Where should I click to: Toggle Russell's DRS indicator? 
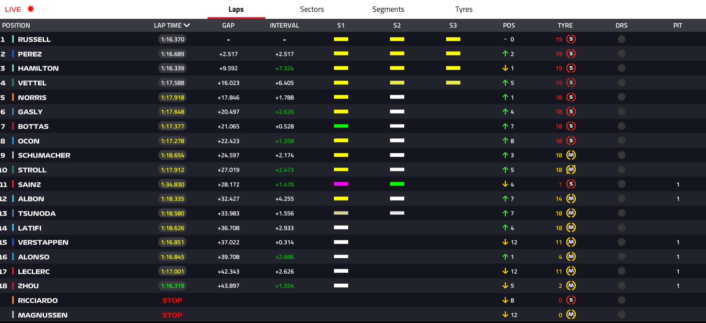click(x=621, y=39)
